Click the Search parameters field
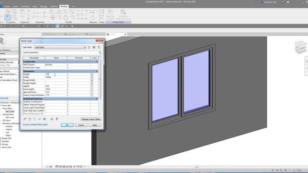Screen dimensions: 308x173 click(x=60, y=52)
